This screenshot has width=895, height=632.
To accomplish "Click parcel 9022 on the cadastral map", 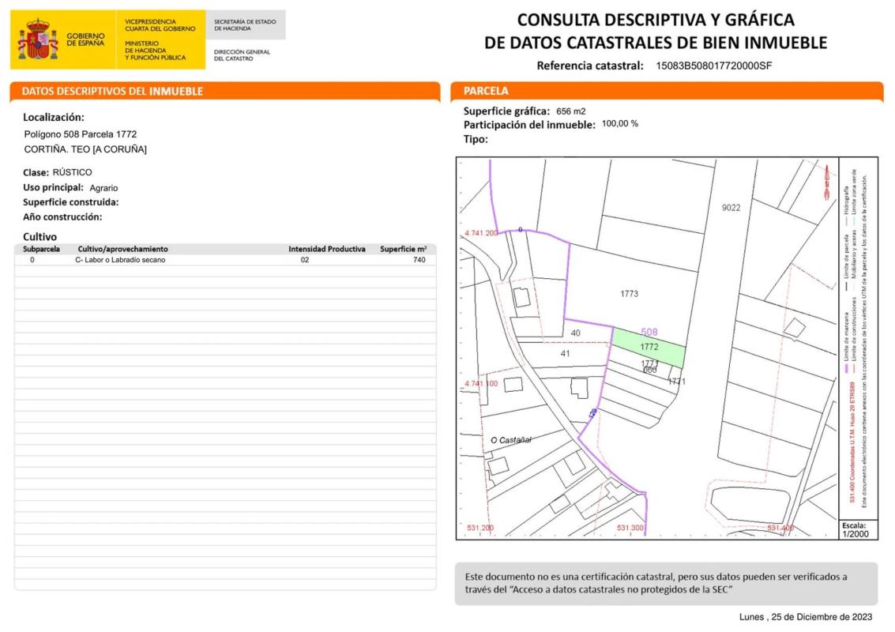I will pos(731,208).
